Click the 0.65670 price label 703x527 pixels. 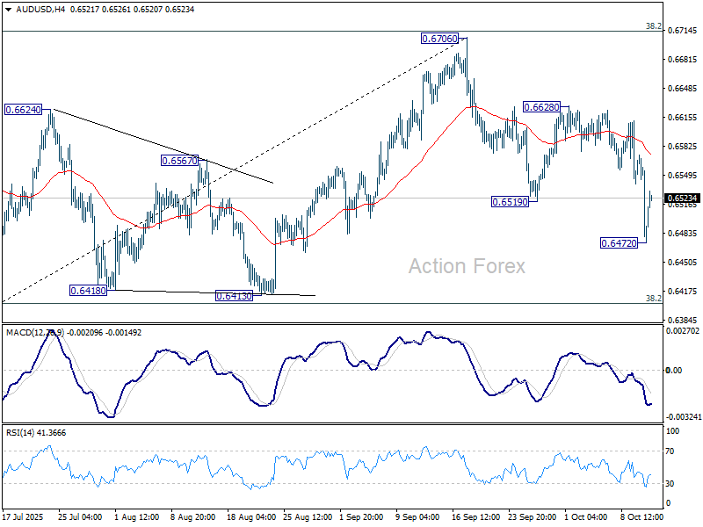[x=183, y=161]
